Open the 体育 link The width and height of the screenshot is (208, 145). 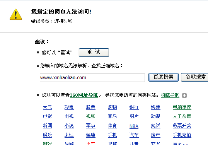113,126
